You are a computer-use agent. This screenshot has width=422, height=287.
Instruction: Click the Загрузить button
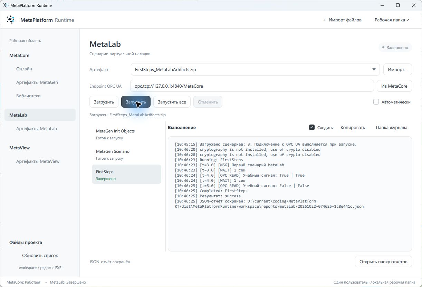104,102
